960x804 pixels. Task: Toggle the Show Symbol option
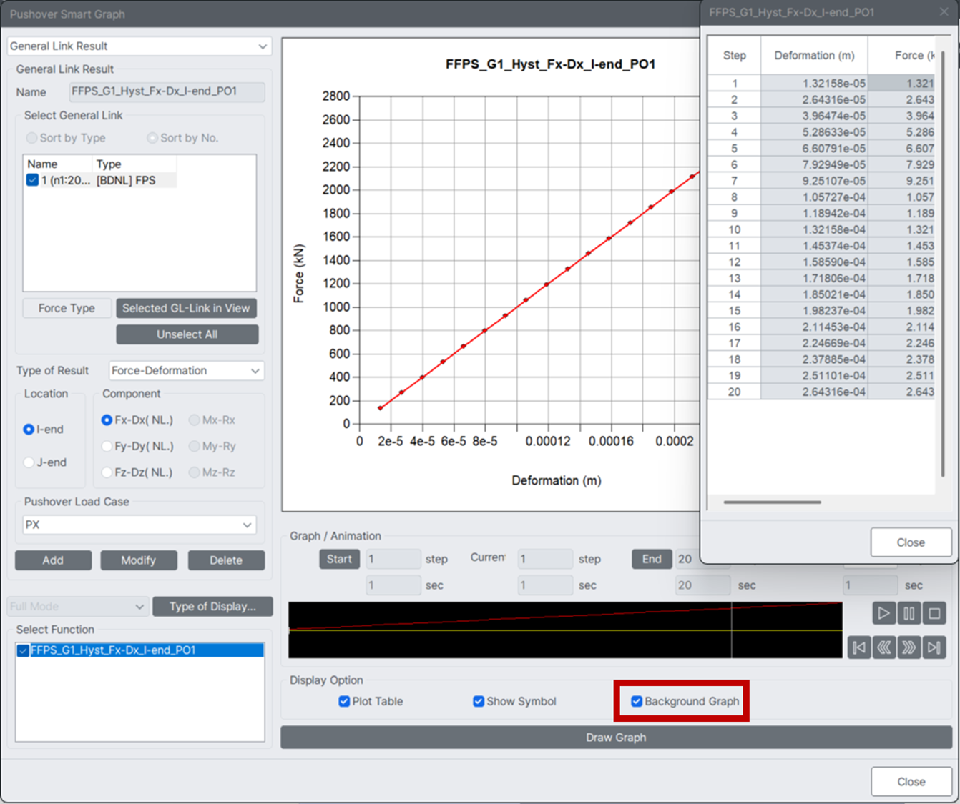click(x=478, y=701)
